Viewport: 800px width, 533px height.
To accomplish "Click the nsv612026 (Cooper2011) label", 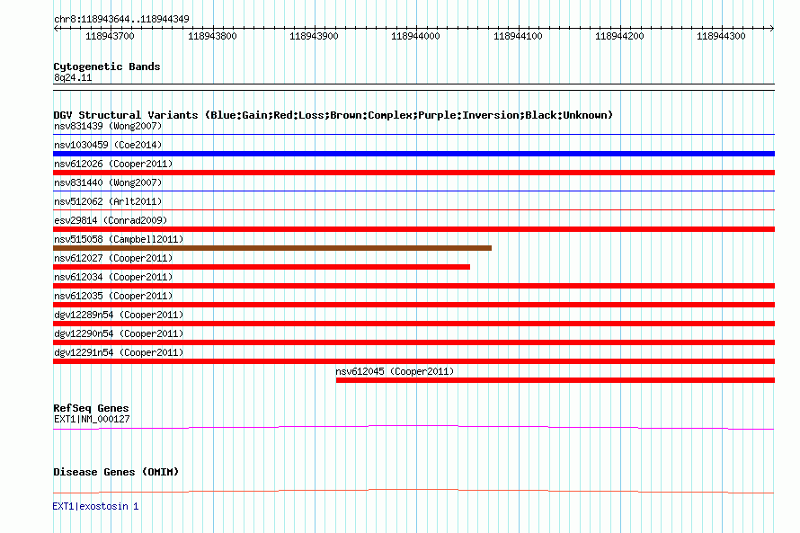I will click(113, 164).
